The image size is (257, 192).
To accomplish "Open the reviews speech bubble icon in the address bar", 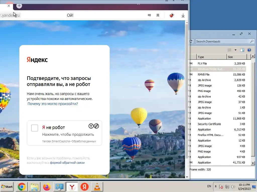I will (149, 15).
